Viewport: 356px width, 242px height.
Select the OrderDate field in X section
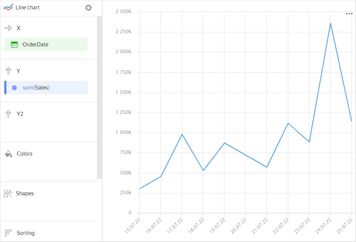click(x=46, y=45)
